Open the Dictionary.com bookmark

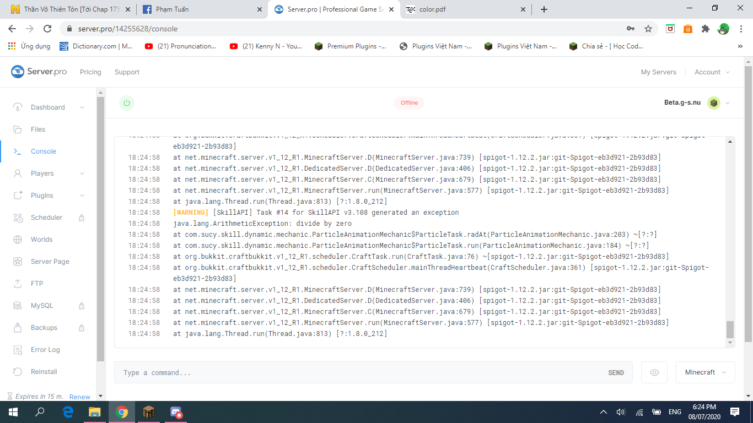coord(96,46)
